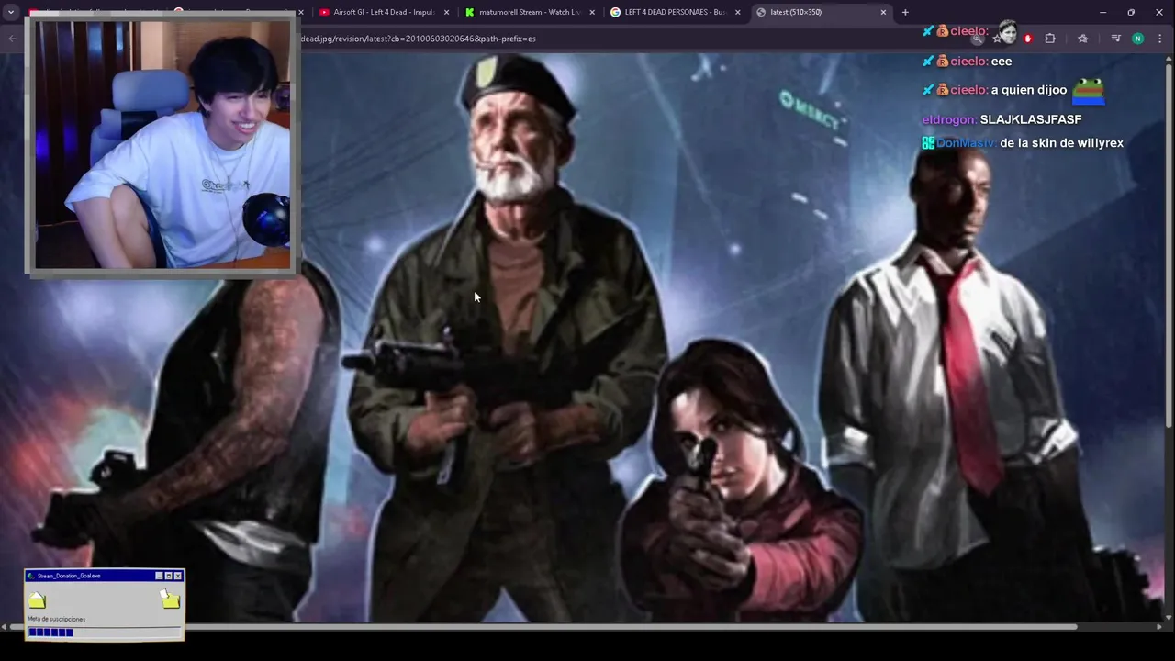Close the Airsoft GI tab
The width and height of the screenshot is (1175, 661).
(446, 12)
